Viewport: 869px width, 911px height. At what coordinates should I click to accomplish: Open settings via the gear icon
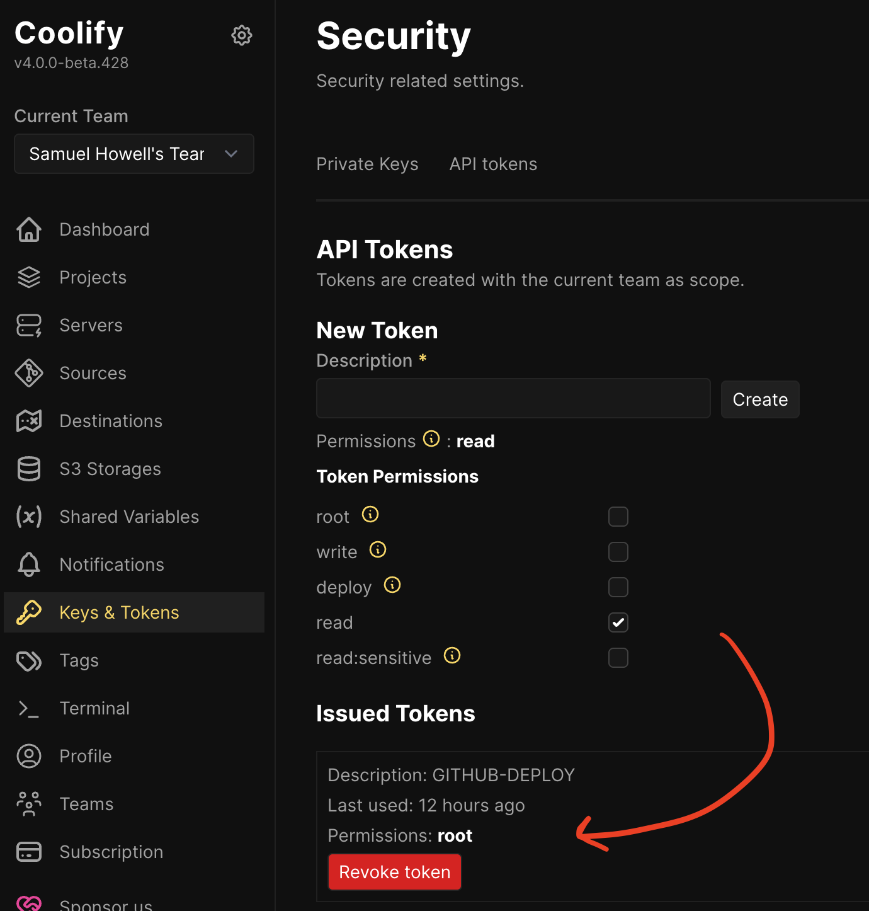pos(242,35)
